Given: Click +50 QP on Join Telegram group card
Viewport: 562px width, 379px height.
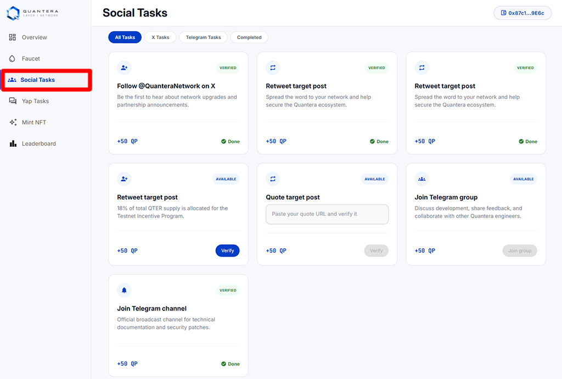Looking at the screenshot, I should (x=425, y=250).
